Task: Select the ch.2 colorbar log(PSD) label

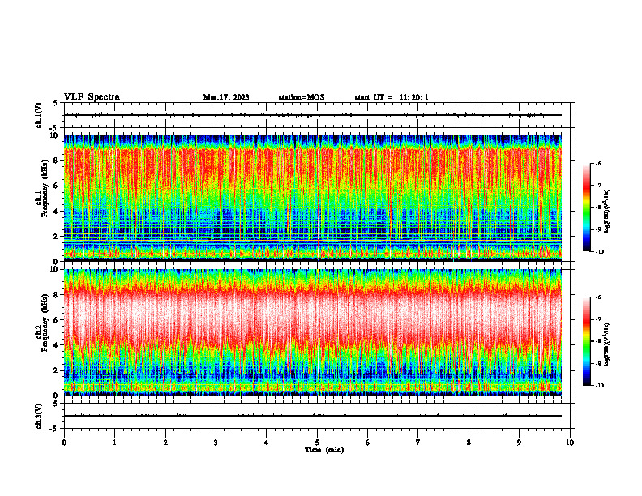Action: (607, 345)
